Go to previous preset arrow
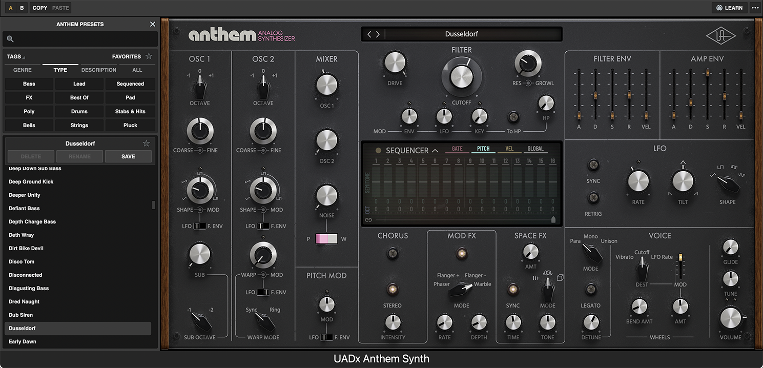This screenshot has height=368, width=763. (369, 34)
